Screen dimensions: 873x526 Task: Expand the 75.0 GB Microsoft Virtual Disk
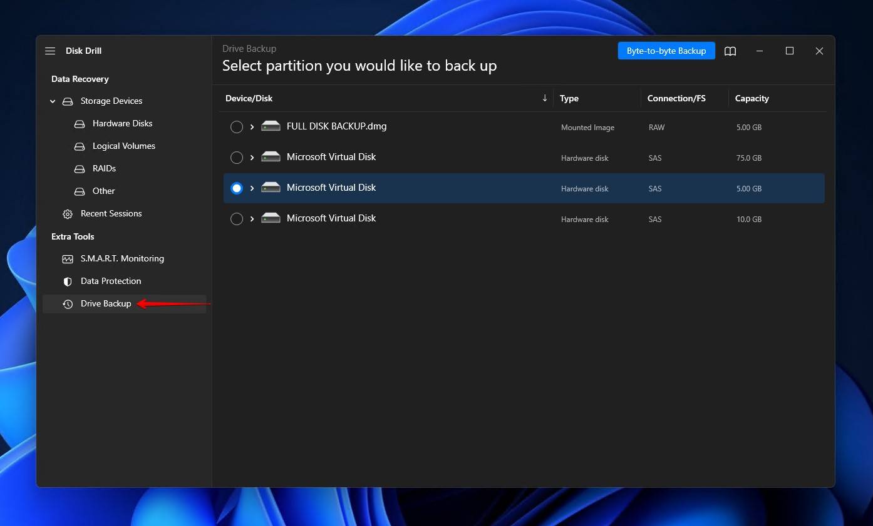(252, 158)
